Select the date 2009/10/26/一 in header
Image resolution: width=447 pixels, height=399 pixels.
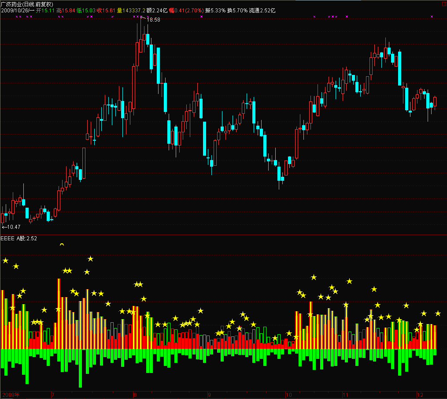18,11
